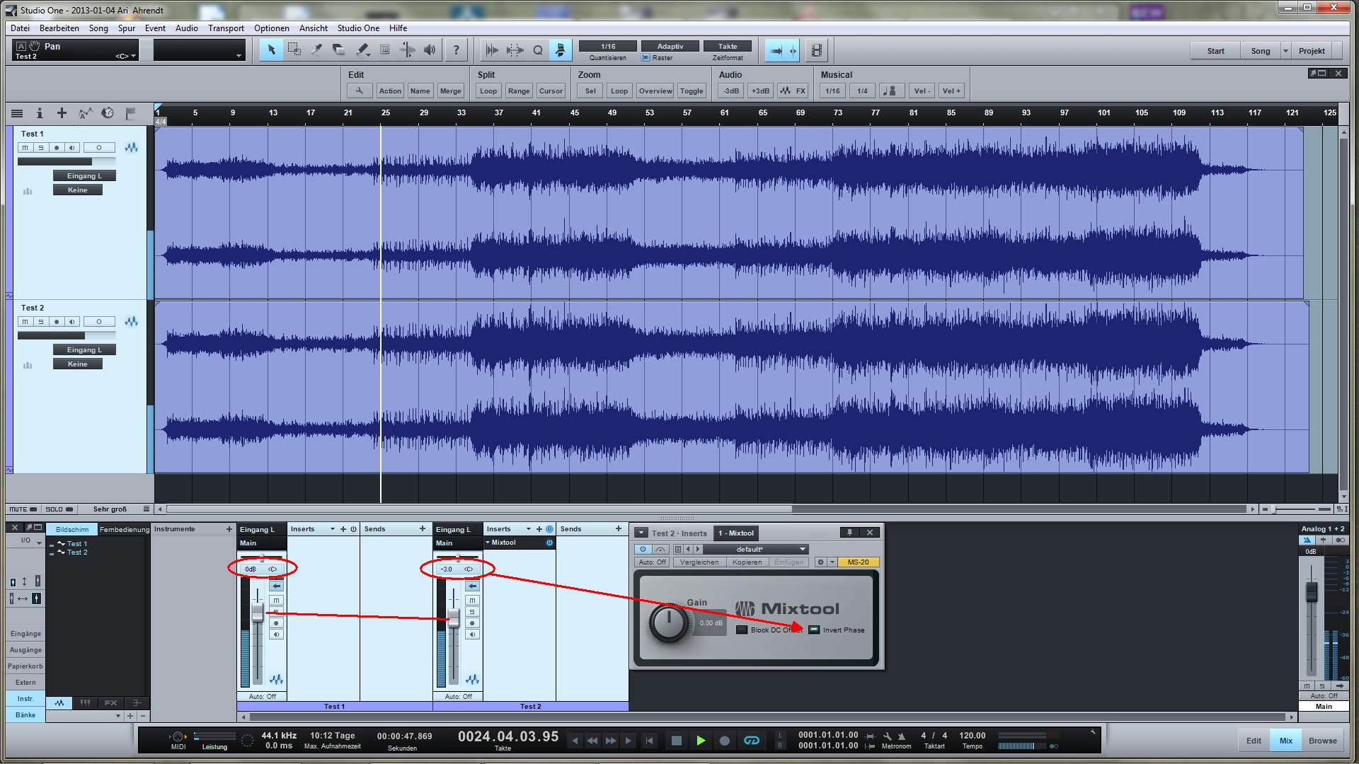Mute the Test 2 mixer channel

[x=472, y=601]
